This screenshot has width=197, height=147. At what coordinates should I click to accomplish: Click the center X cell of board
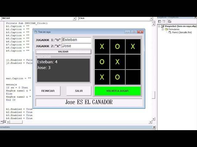(x=118, y=62)
